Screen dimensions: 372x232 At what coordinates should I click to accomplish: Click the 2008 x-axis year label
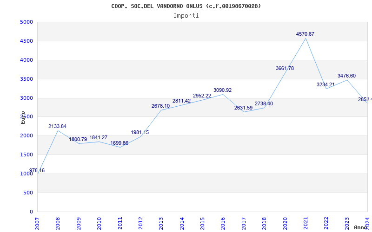pyautogui.click(x=58, y=223)
